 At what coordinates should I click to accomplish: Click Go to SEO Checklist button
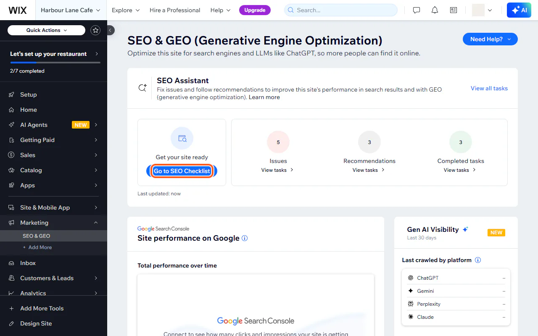coord(182,171)
